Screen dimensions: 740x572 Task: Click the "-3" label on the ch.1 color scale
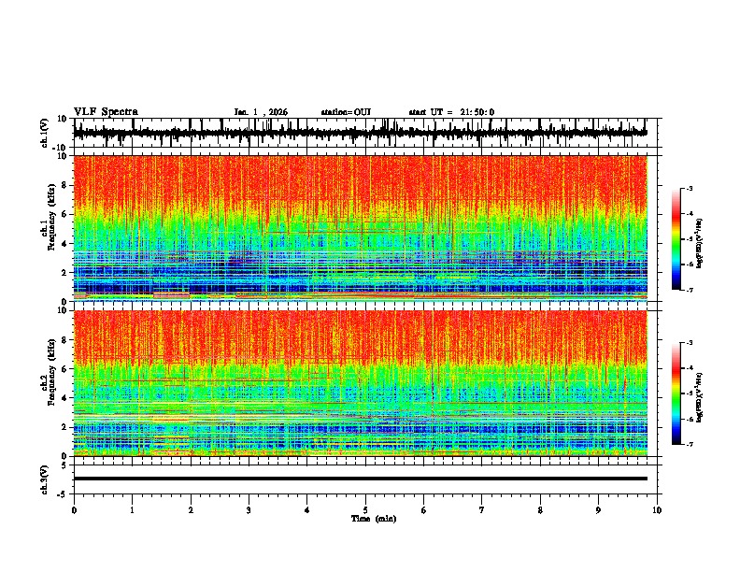point(690,189)
